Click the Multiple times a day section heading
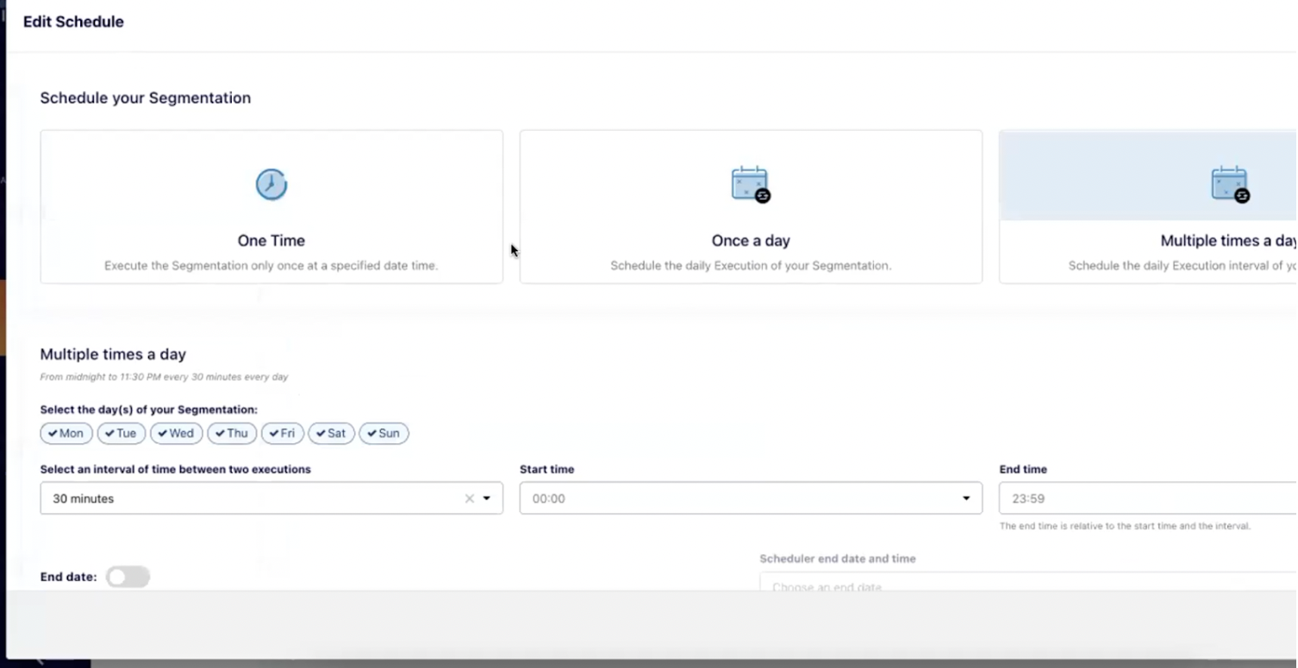1298x668 pixels. (x=113, y=355)
